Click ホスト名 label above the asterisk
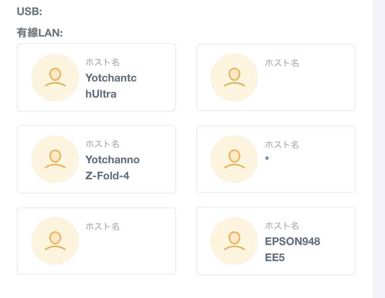Screen dimensions: 385x298 point(282,145)
